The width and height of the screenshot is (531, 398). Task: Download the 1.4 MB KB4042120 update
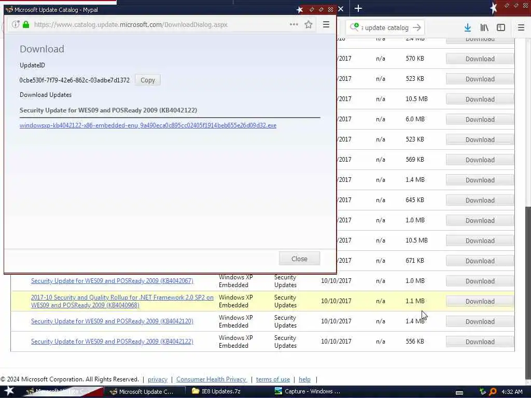pyautogui.click(x=480, y=321)
